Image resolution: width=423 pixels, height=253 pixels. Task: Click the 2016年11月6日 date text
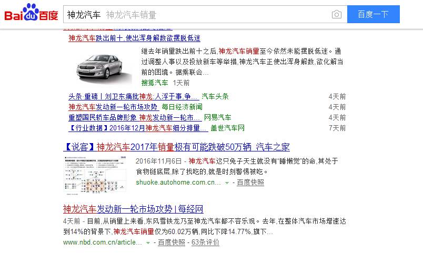pos(159,161)
